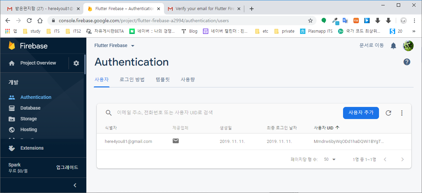422x193 pixels.
Task: Click the 사용자 추가 button
Action: pos(361,113)
